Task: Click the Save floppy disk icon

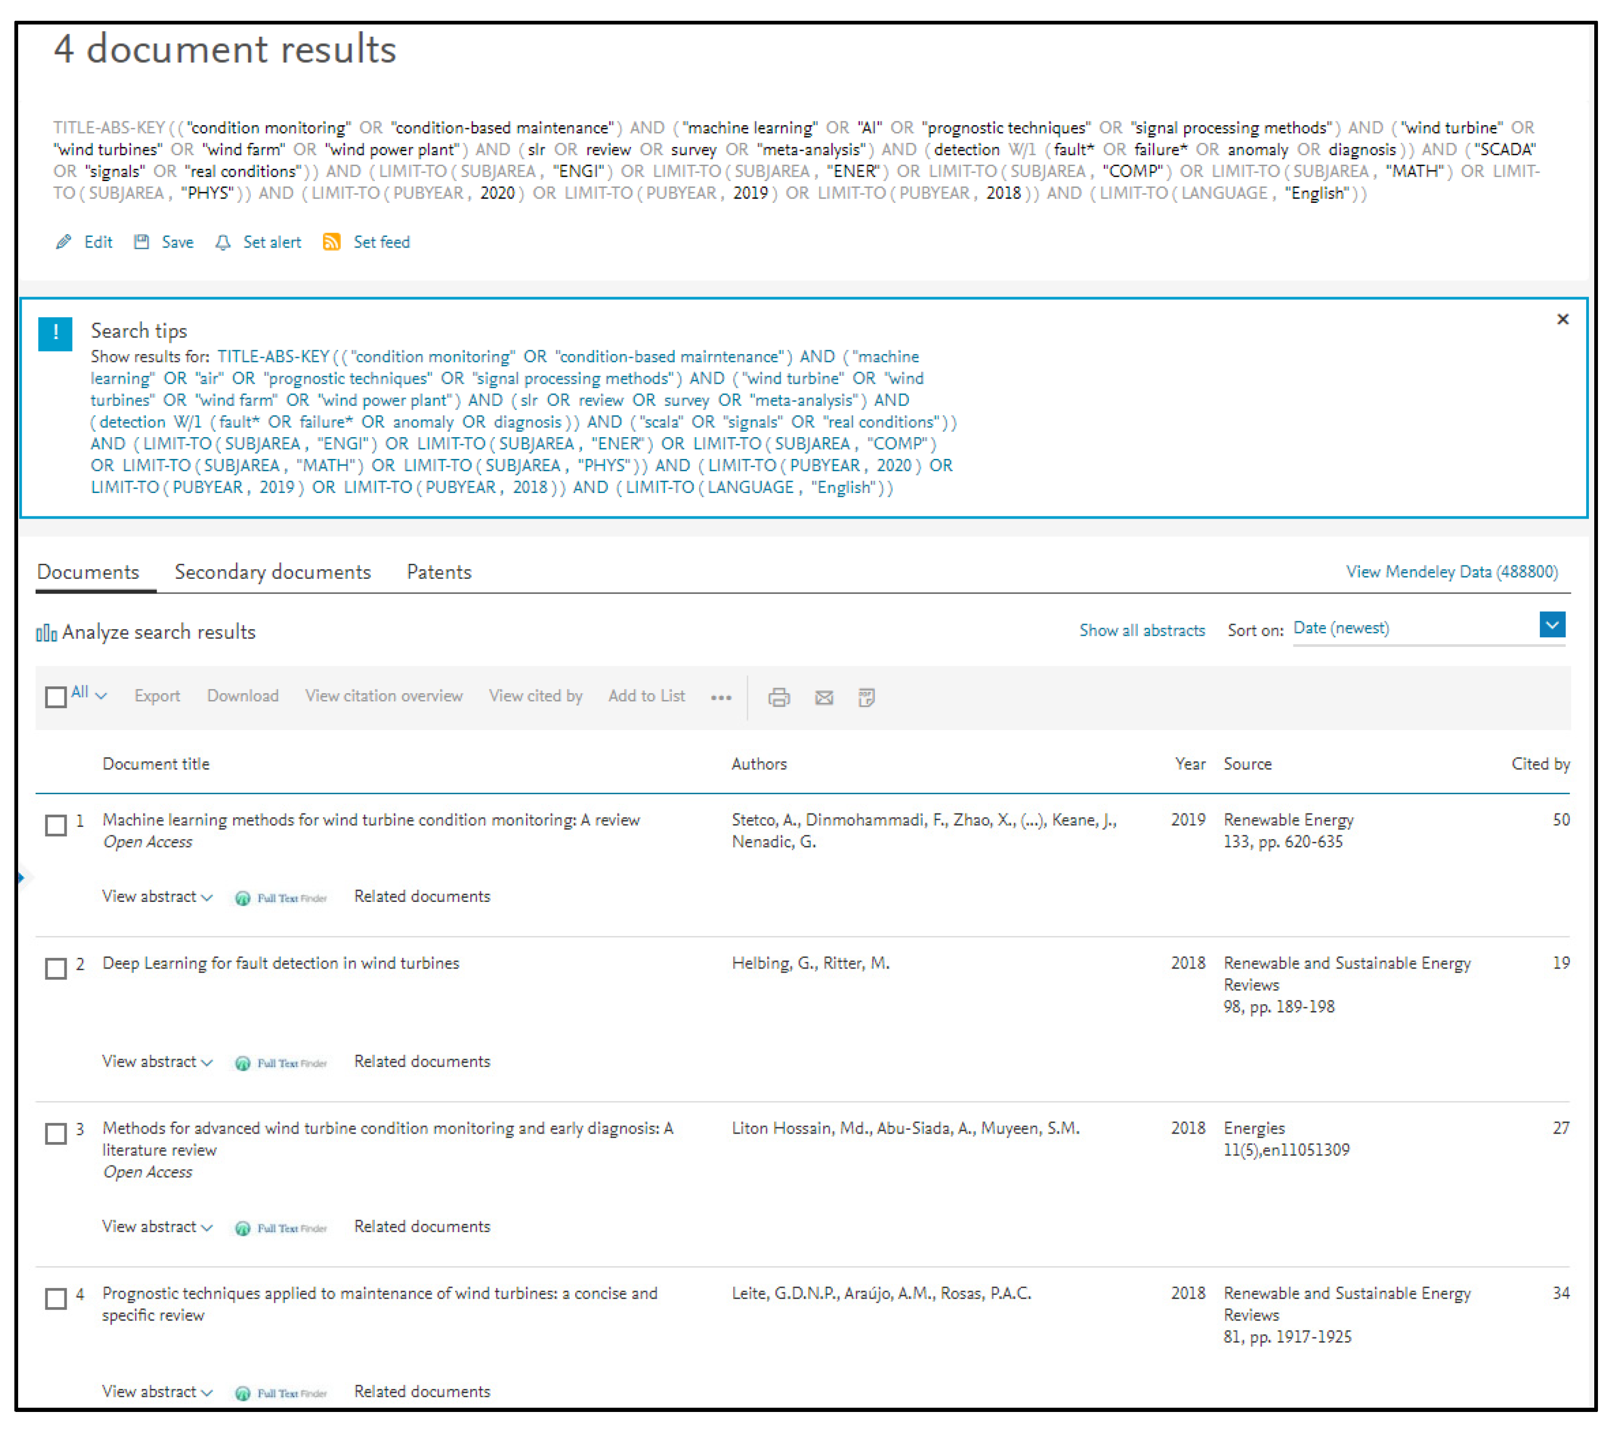Action: [x=142, y=242]
